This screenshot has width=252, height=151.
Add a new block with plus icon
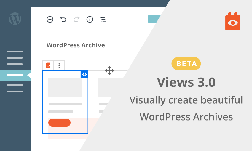50,20
